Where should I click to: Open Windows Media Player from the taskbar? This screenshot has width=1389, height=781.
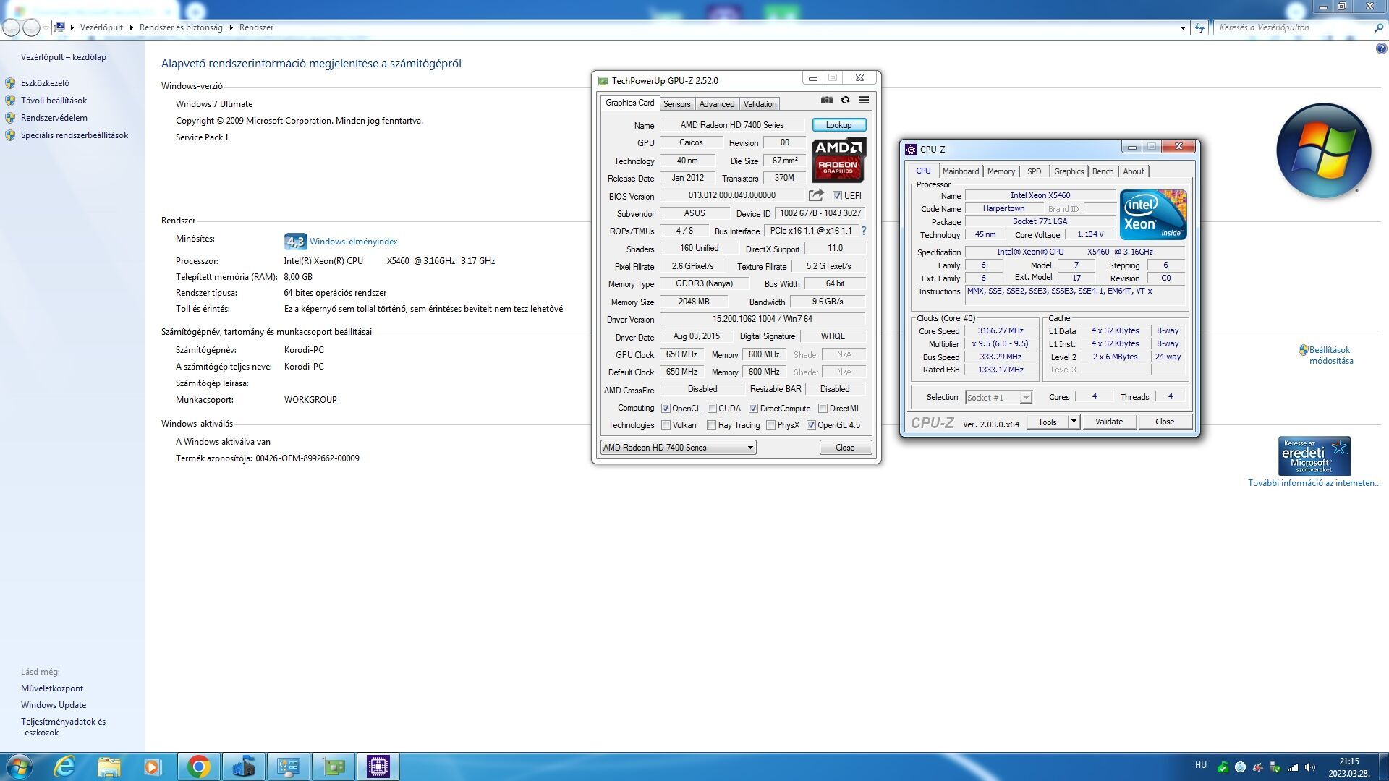[x=153, y=766]
